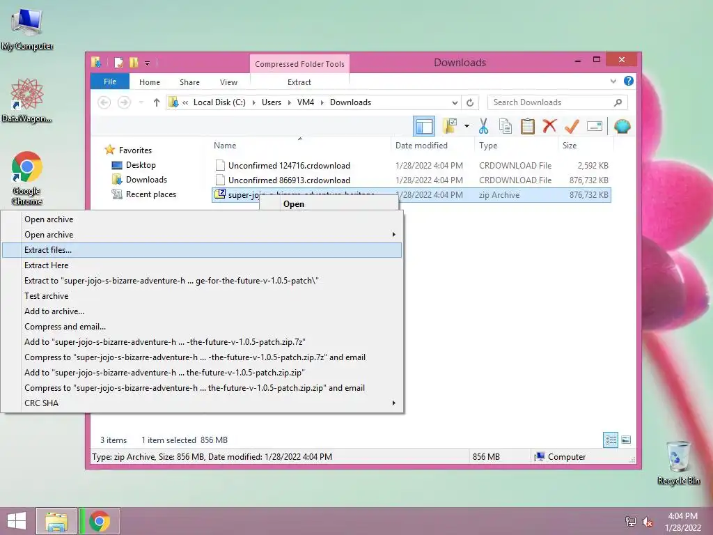The width and height of the screenshot is (713, 535).
Task: Select Unconfirmed 124716.crdownload file
Action: click(x=289, y=166)
